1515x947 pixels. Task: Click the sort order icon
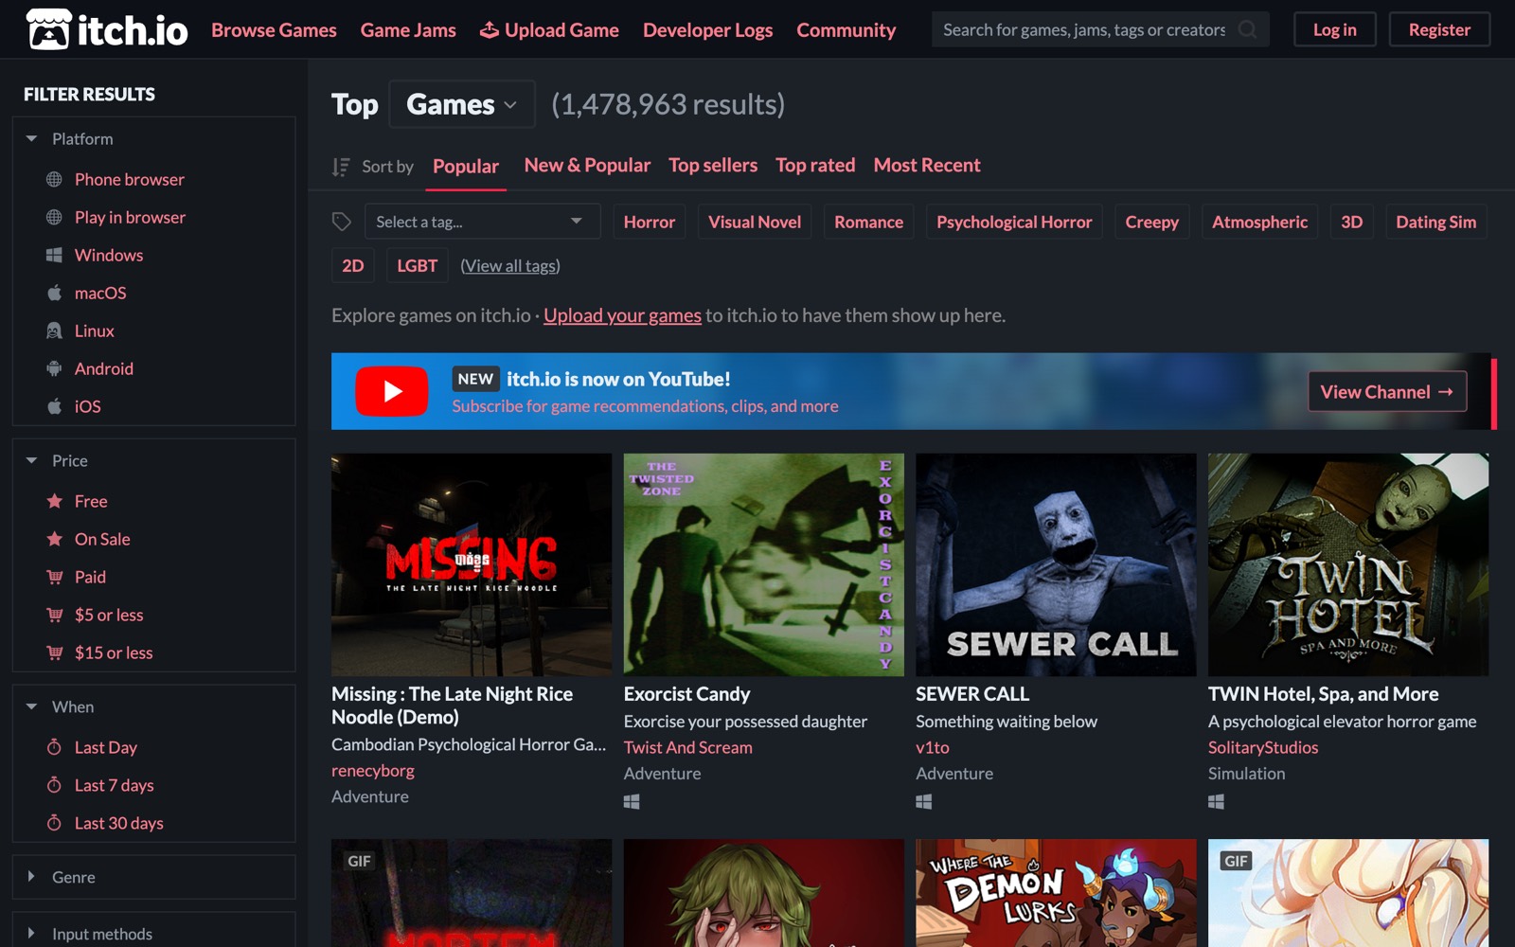pos(341,167)
